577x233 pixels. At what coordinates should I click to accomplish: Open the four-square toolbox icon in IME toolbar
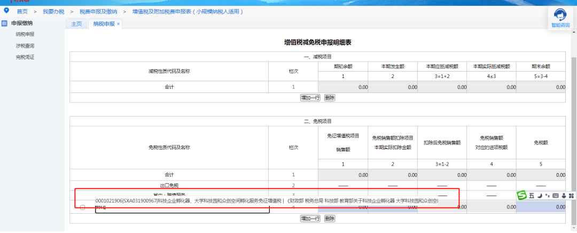(x=572, y=196)
